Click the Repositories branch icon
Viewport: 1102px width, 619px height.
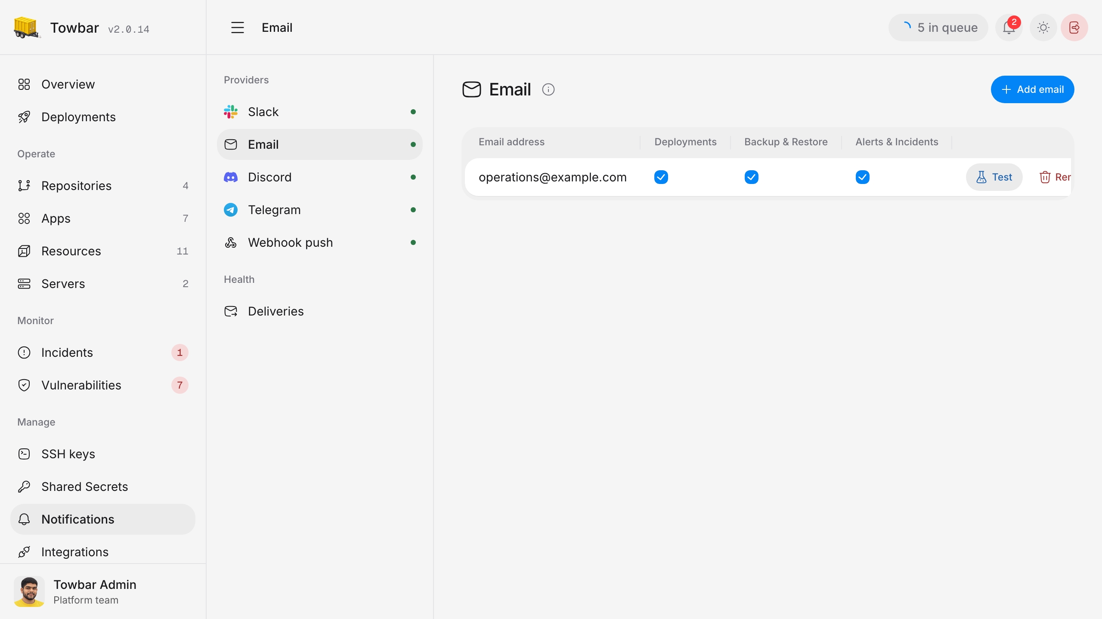tap(24, 186)
